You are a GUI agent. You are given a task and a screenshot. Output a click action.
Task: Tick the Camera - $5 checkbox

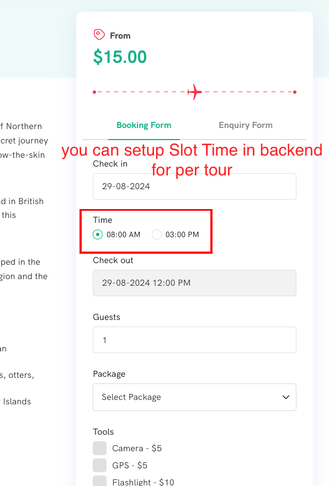pyautogui.click(x=99, y=448)
